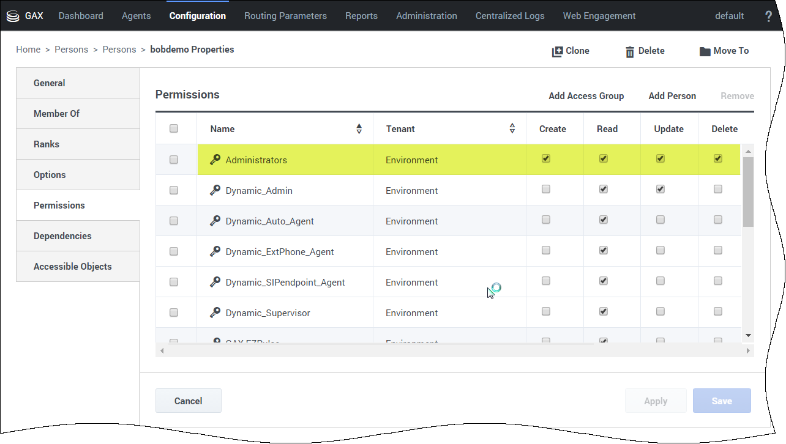Switch to the General tab
The image size is (786, 444).
(78, 83)
